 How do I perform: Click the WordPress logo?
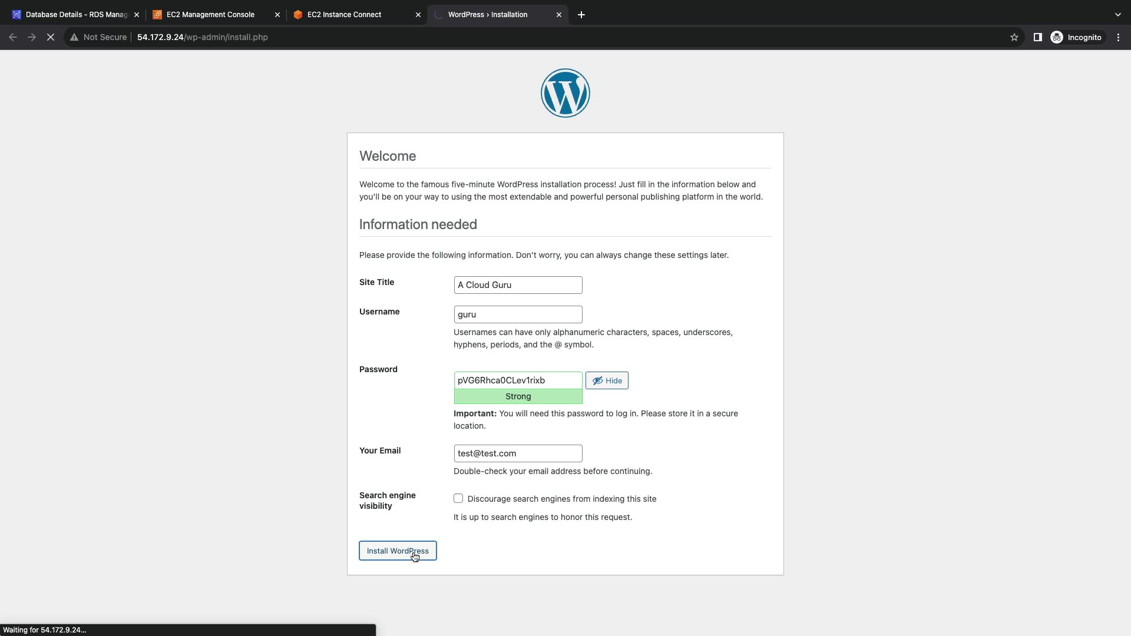[x=565, y=93]
